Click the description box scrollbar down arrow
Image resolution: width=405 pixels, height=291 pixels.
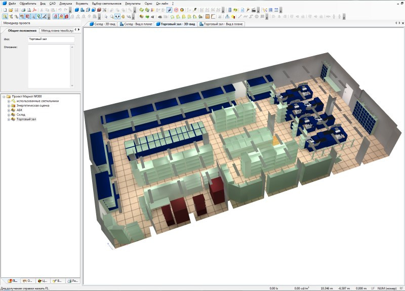[72, 86]
